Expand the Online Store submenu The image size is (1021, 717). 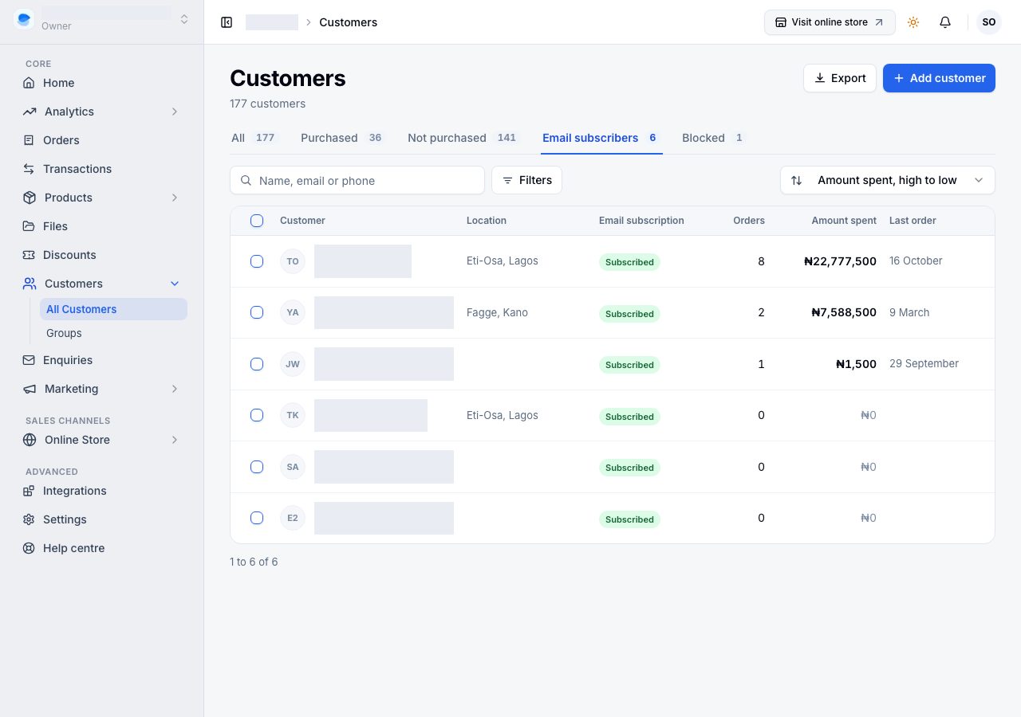point(175,440)
